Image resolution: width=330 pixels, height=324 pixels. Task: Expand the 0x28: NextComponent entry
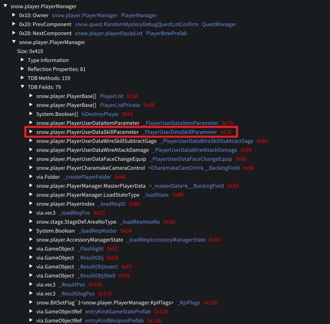point(14,33)
